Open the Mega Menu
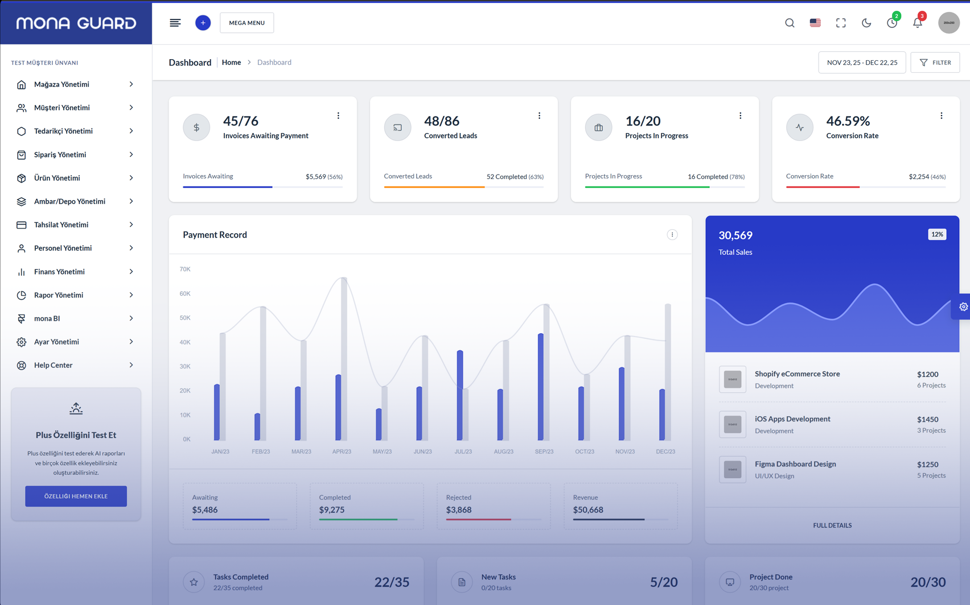The height and width of the screenshot is (605, 970). (246, 23)
